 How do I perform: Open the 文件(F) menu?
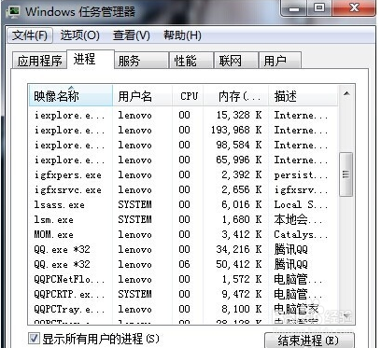(x=30, y=35)
